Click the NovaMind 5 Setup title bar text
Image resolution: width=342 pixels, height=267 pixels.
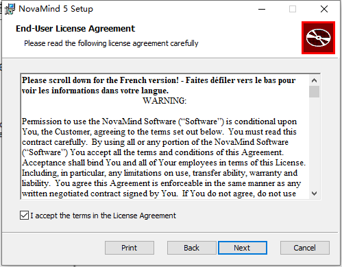56,9
